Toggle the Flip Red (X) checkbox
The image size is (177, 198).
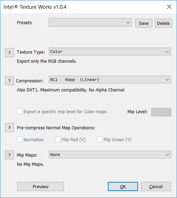click(x=58, y=139)
